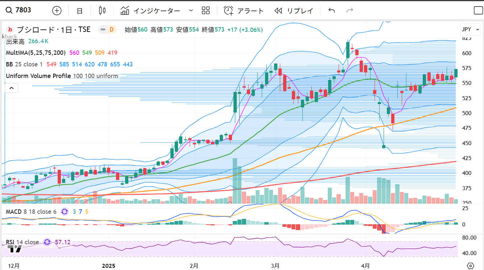Toggle the market status D pill

pyautogui.click(x=108, y=30)
